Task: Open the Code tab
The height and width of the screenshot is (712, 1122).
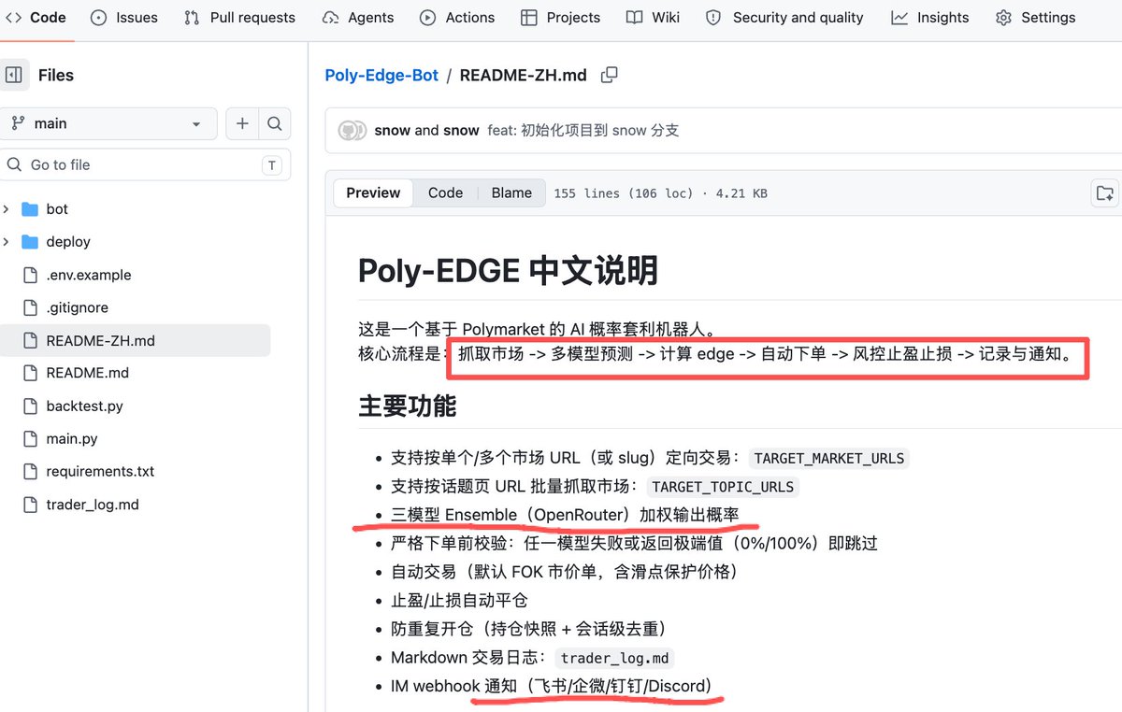Action: tap(36, 17)
